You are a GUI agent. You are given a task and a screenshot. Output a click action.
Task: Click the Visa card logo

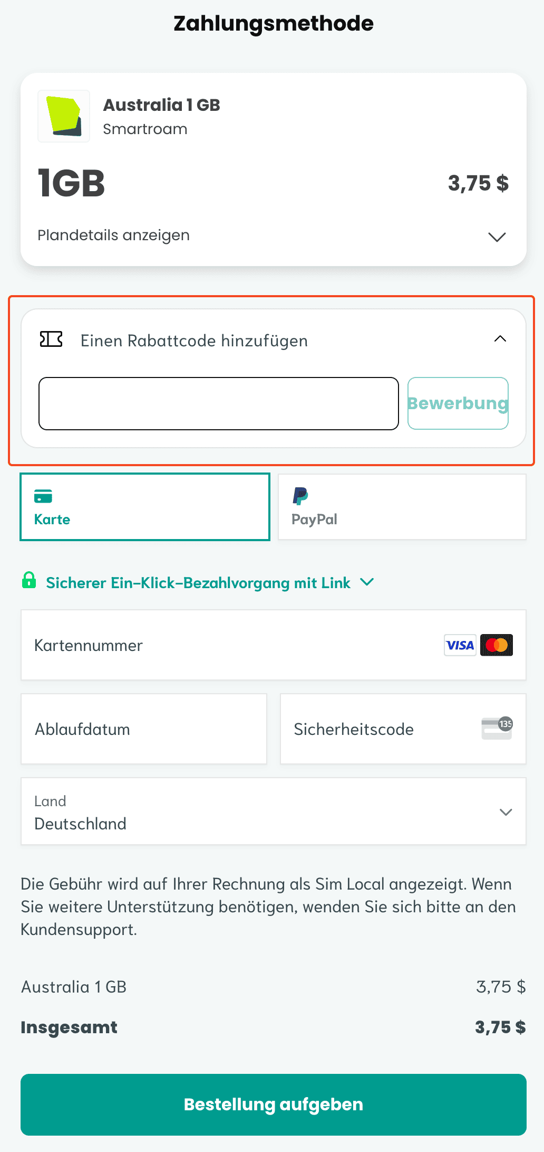pos(460,645)
